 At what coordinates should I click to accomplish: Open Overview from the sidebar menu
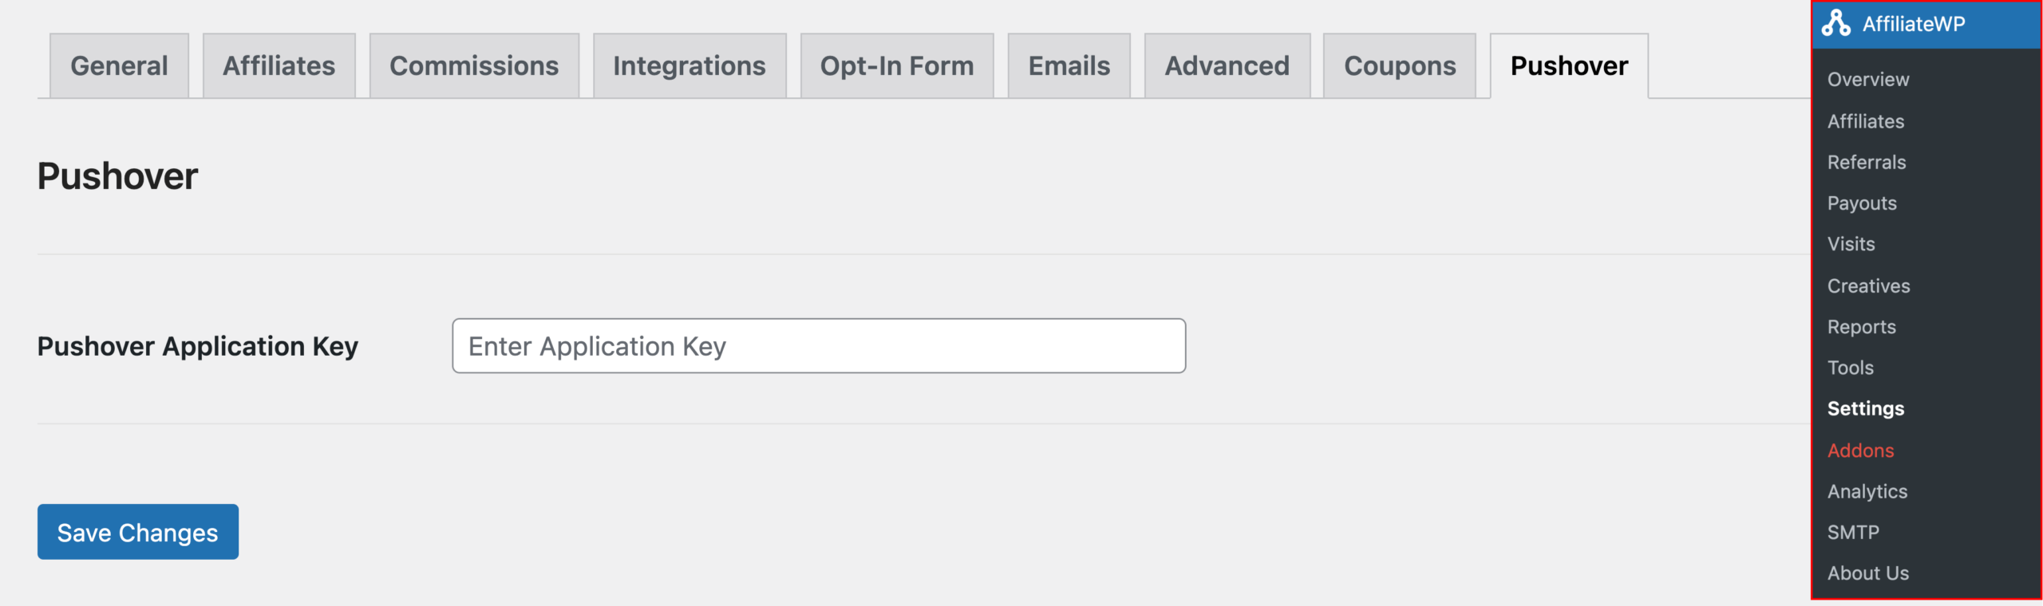pyautogui.click(x=1868, y=79)
